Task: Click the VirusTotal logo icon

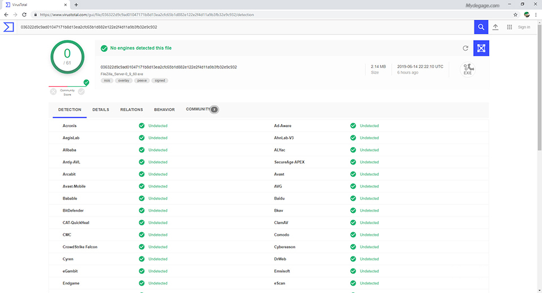Action: coord(8,27)
